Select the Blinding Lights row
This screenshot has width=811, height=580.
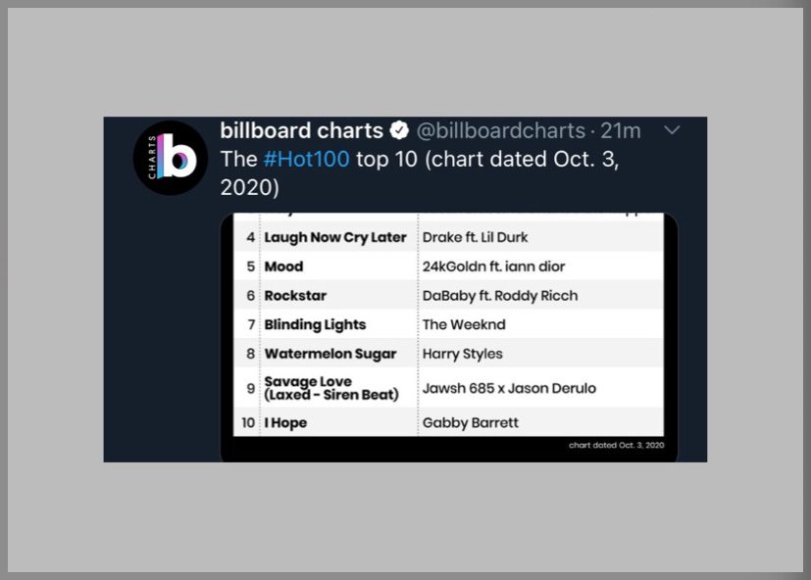pyautogui.click(x=448, y=324)
